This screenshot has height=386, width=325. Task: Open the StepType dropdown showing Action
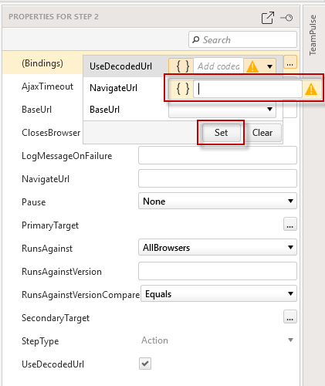pos(218,340)
